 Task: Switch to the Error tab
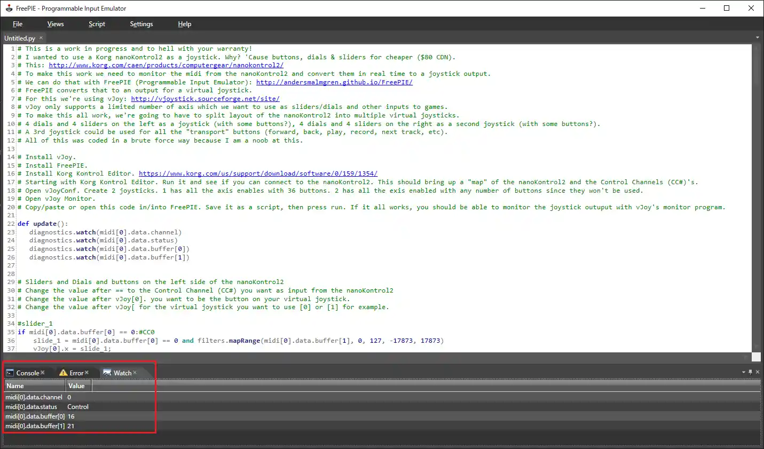tap(76, 373)
